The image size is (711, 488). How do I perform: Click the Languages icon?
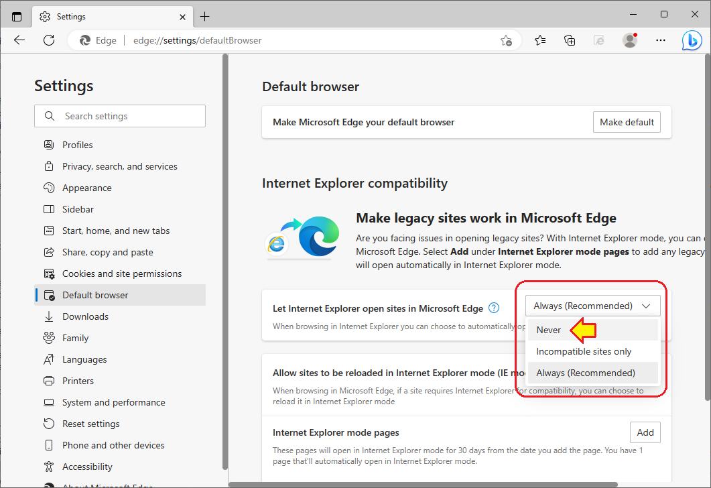pyautogui.click(x=48, y=359)
